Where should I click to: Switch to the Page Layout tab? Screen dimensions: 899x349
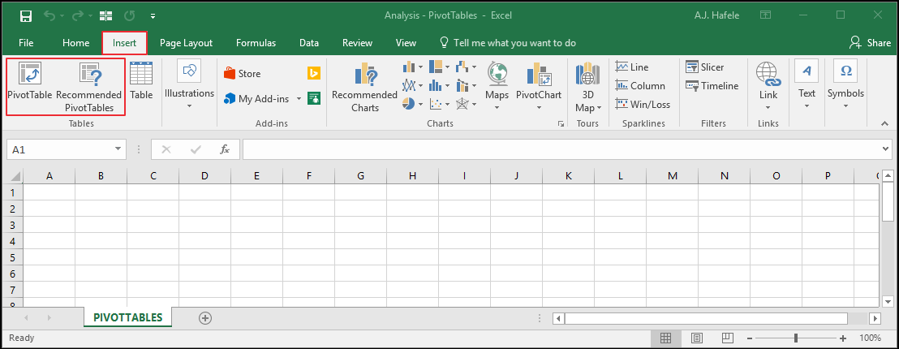pos(186,43)
